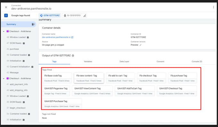Click the icon beside 36 Container loaded
Viewport: 218px width, 127px height.
tap(29, 114)
